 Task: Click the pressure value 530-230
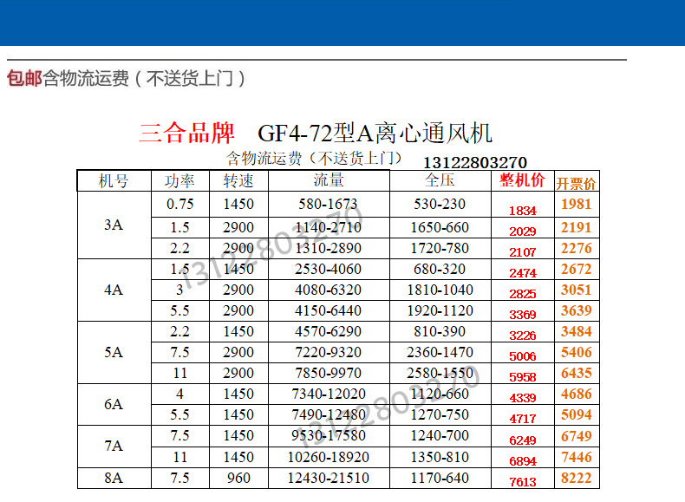(x=440, y=204)
